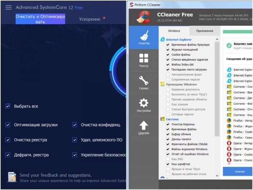Viewport: 253px width, 190px height.
Task: Select the Opera - Cookie result icon
Action: (229, 155)
